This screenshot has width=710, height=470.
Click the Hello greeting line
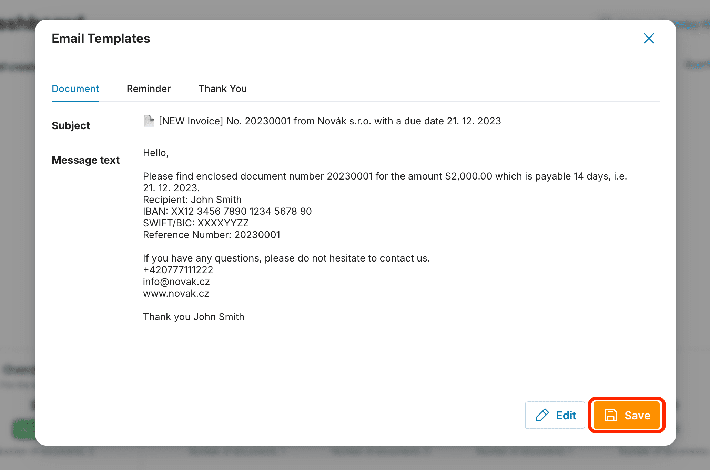click(156, 153)
